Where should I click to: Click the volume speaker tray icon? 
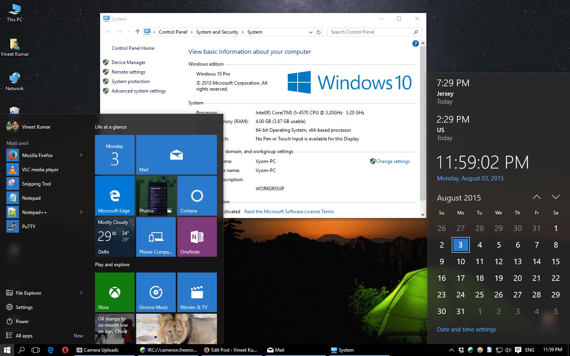point(508,350)
